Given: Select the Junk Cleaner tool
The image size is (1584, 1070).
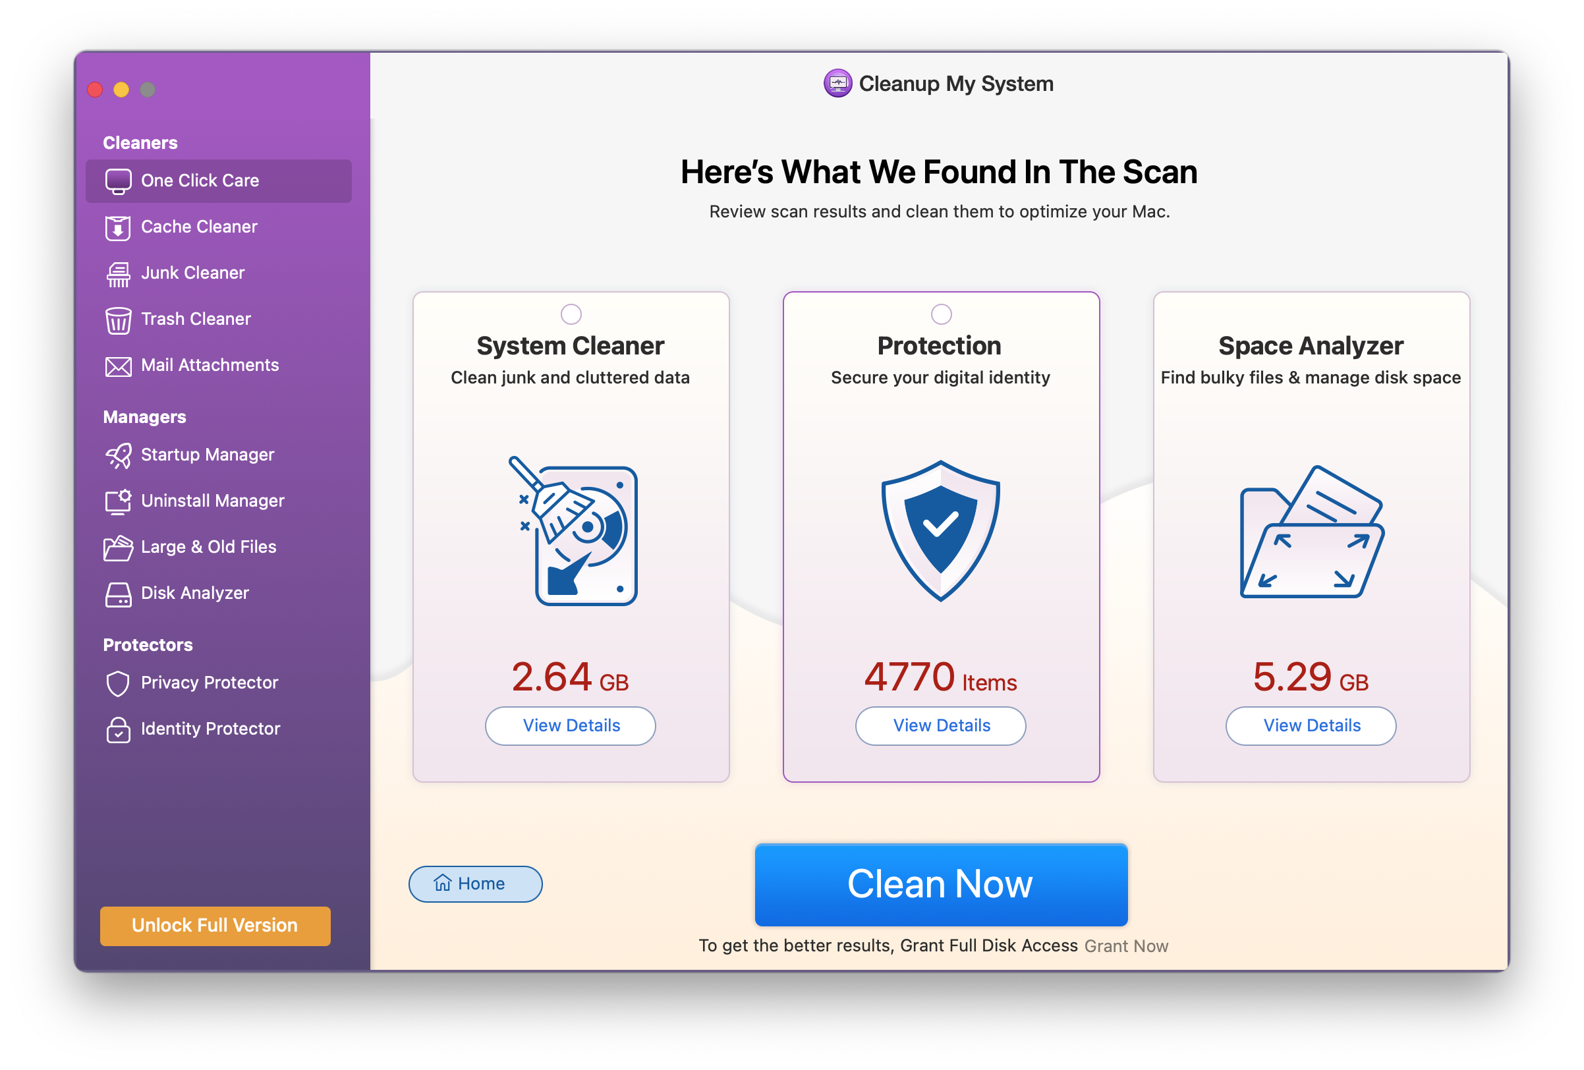Looking at the screenshot, I should point(191,272).
